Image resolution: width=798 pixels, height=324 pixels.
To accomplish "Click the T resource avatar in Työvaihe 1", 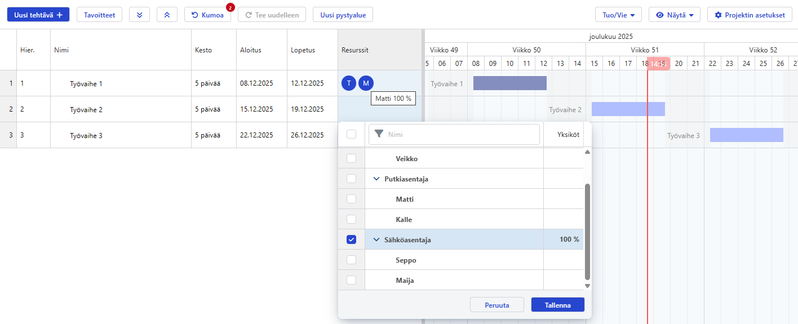I will point(349,83).
